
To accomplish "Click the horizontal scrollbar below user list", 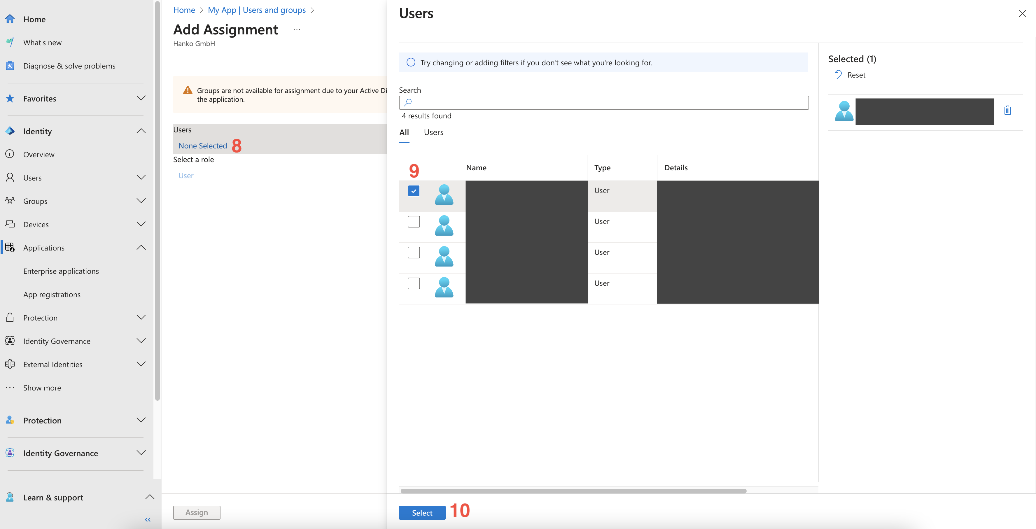I will point(573,491).
